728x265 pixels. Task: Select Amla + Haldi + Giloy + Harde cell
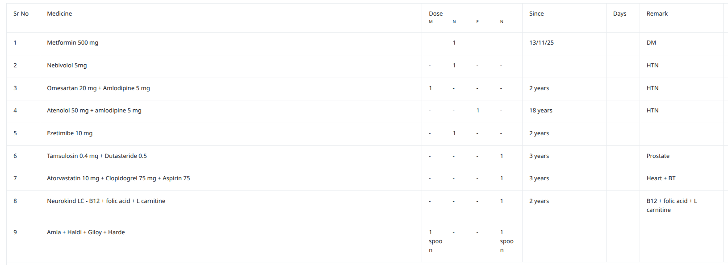86,232
